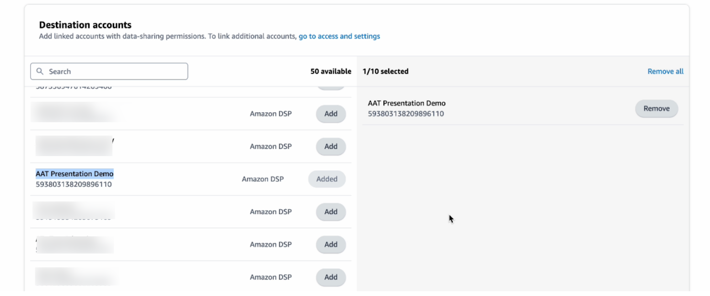710x296 pixels.
Task: Click Add in the second-to-last account row
Action: [x=330, y=244]
